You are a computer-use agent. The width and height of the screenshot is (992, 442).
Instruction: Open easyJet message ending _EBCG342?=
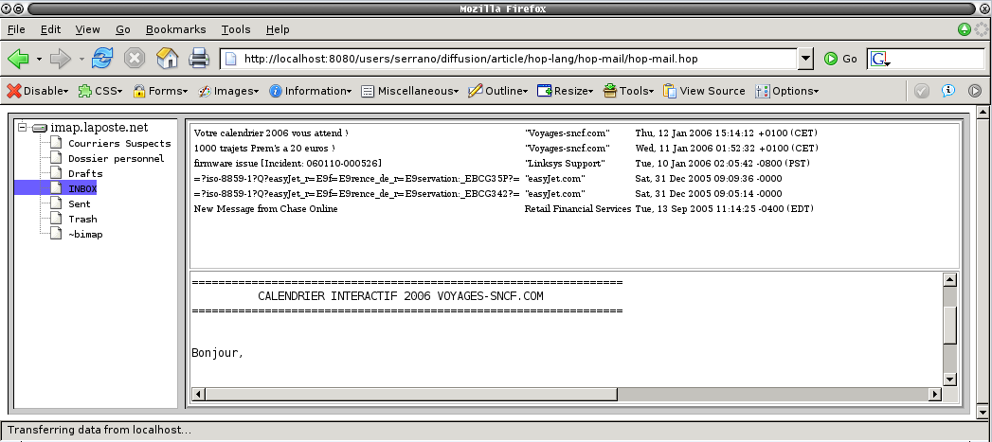click(x=357, y=193)
